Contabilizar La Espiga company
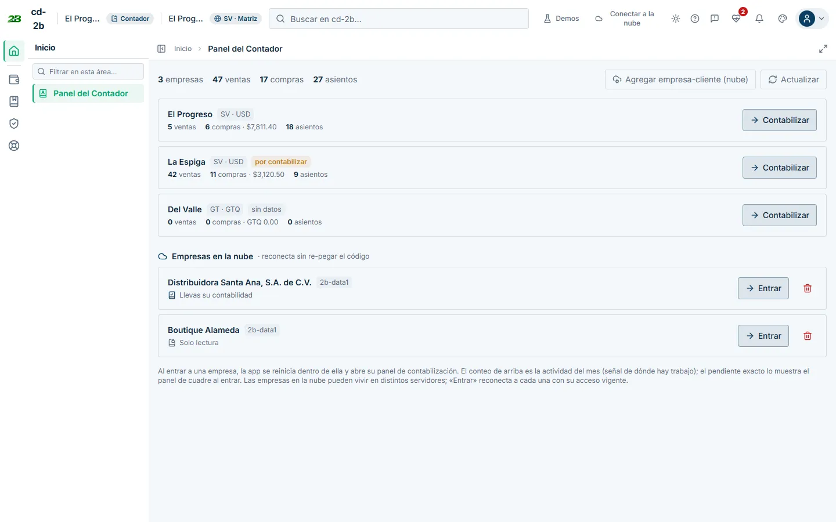Viewport: 836px width, 522px height. click(779, 168)
